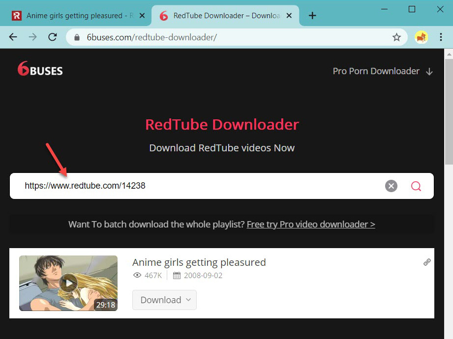Viewport: 453px width, 339px height.
Task: Click the browser forward arrow
Action: (x=32, y=37)
